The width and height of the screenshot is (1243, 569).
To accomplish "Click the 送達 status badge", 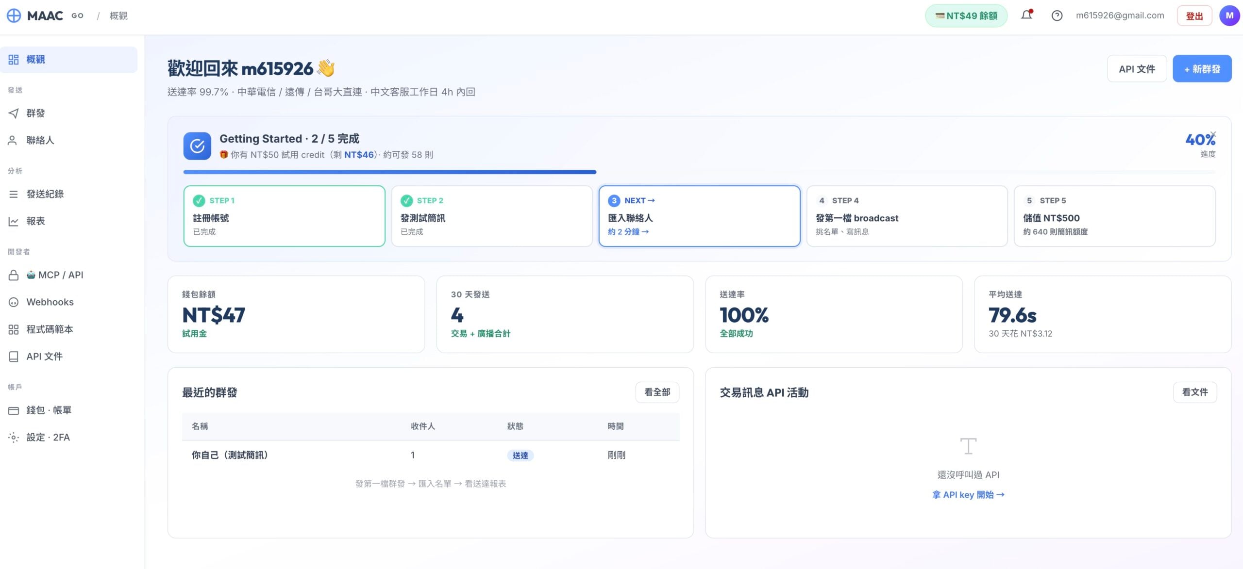I will 520,455.
